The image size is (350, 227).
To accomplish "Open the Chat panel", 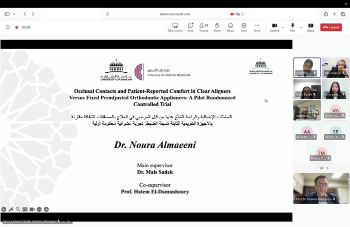I will 190,27.
